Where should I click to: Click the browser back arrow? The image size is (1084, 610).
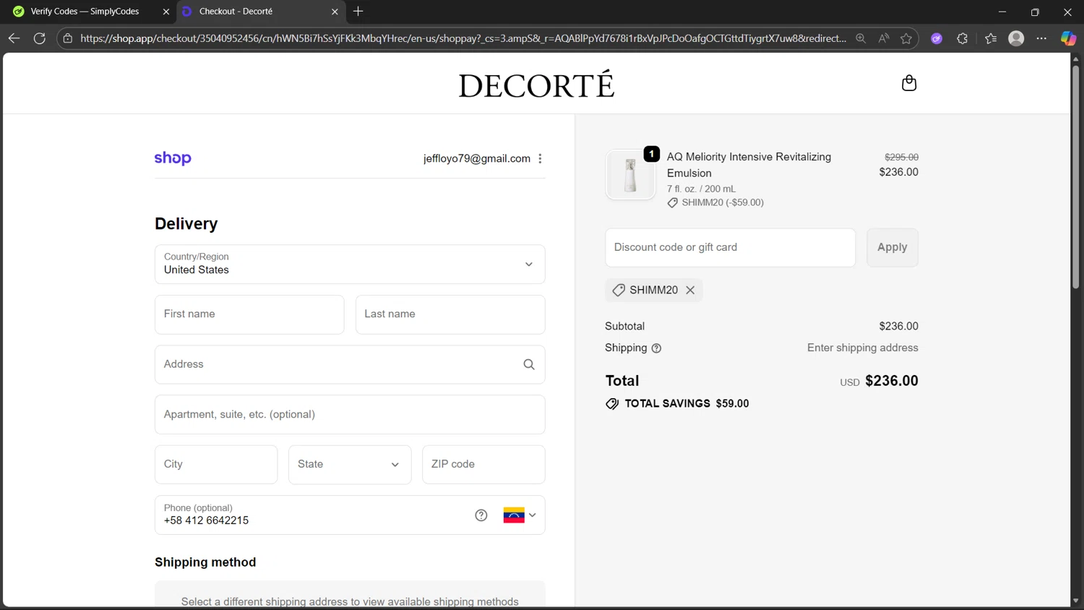[14, 38]
